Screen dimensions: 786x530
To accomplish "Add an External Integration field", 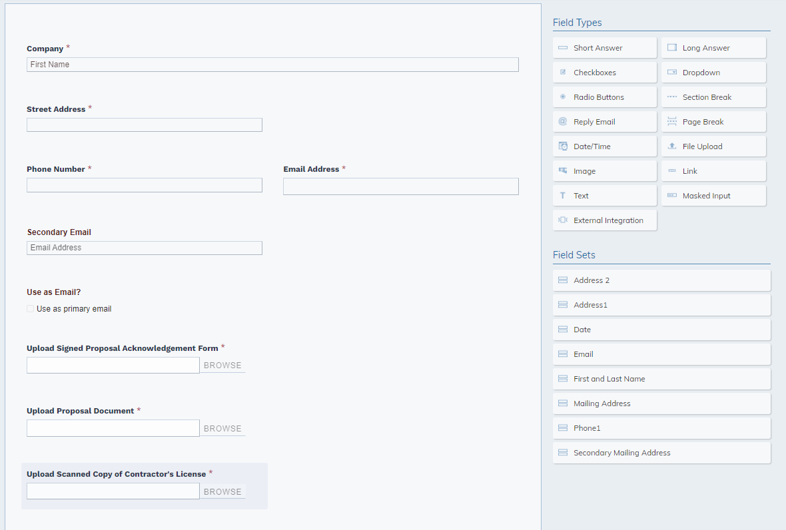I will [605, 220].
